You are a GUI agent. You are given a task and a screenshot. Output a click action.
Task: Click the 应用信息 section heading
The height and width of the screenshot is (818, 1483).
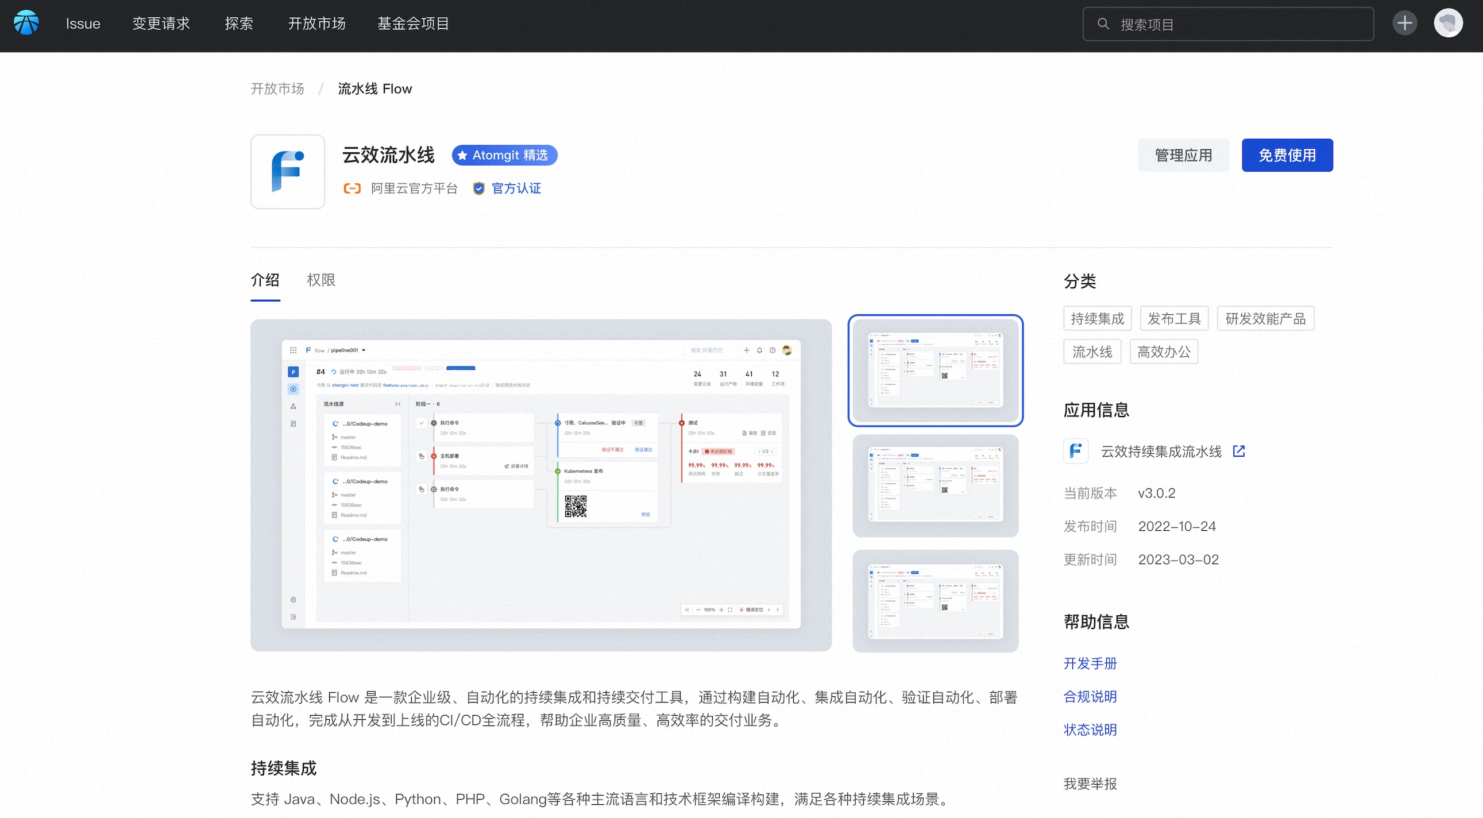(1096, 410)
